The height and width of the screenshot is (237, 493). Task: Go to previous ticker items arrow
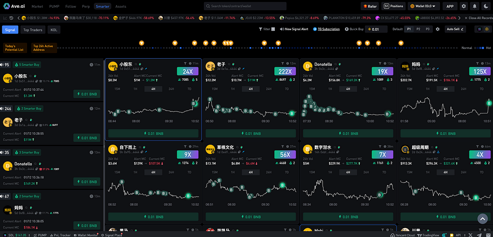point(19,18)
